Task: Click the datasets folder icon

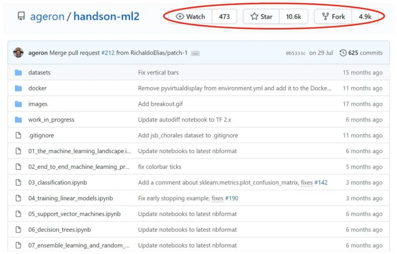Action: 18,73
